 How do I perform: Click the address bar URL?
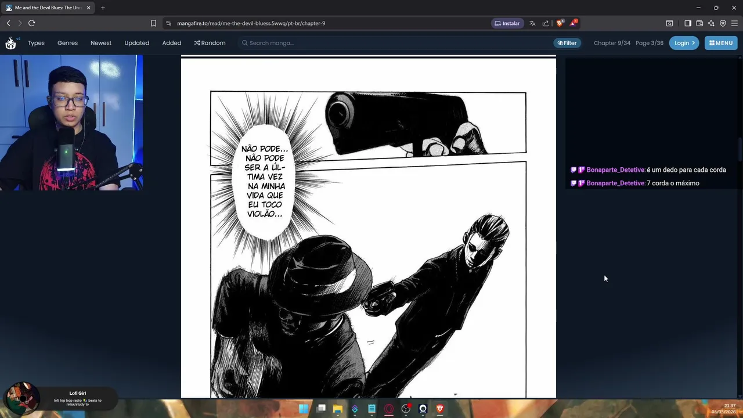click(251, 23)
